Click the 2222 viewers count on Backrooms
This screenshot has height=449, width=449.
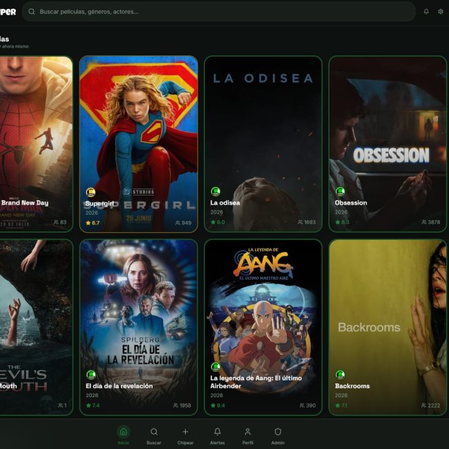tap(431, 405)
